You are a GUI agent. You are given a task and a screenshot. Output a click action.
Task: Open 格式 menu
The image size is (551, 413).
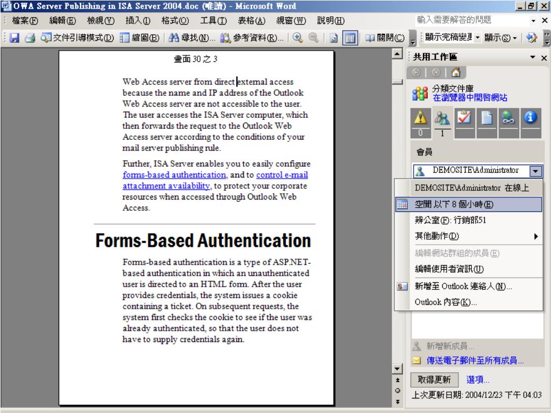[x=175, y=20]
